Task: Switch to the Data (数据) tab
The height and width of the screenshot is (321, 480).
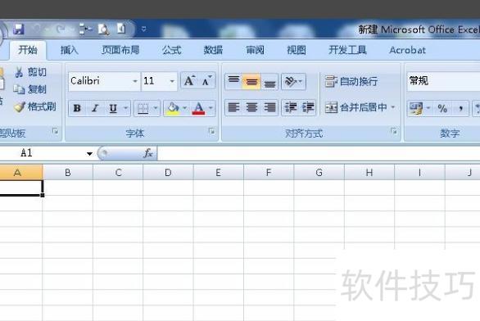Action: point(213,50)
